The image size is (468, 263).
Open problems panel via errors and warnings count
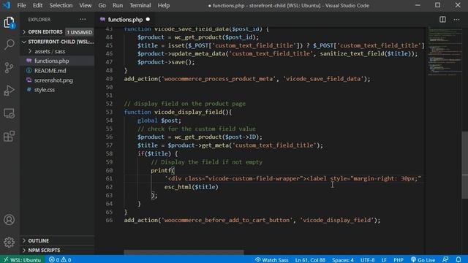(60, 260)
